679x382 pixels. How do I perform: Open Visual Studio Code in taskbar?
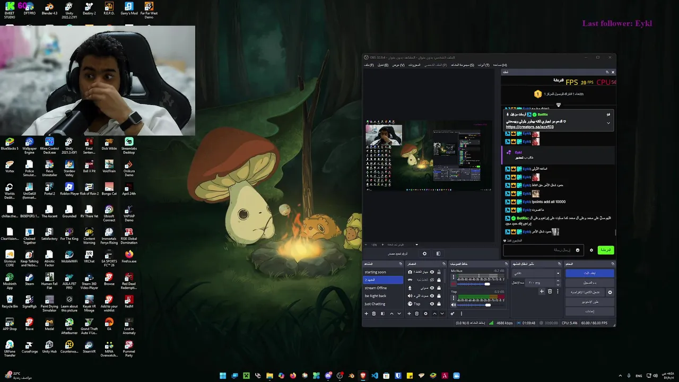coord(375,376)
